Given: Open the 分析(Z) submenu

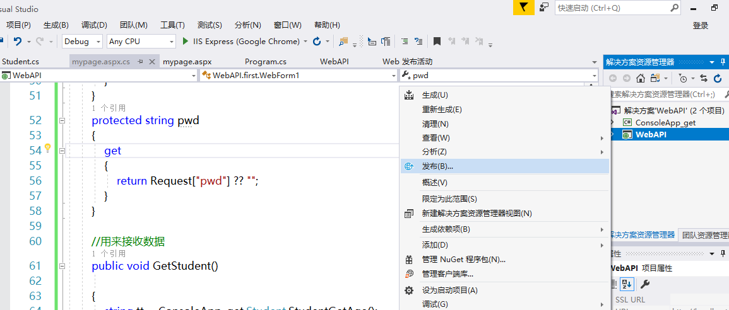Looking at the screenshot, I should [x=505, y=152].
